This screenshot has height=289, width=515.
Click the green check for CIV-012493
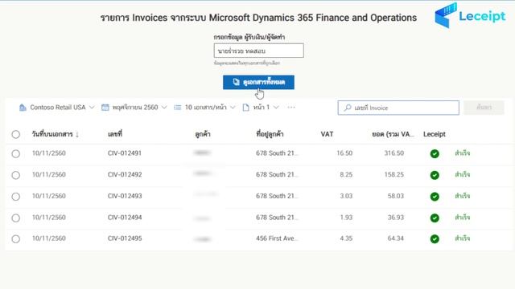pyautogui.click(x=435, y=197)
